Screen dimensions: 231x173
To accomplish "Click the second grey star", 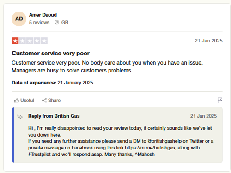I will pos(23,41).
